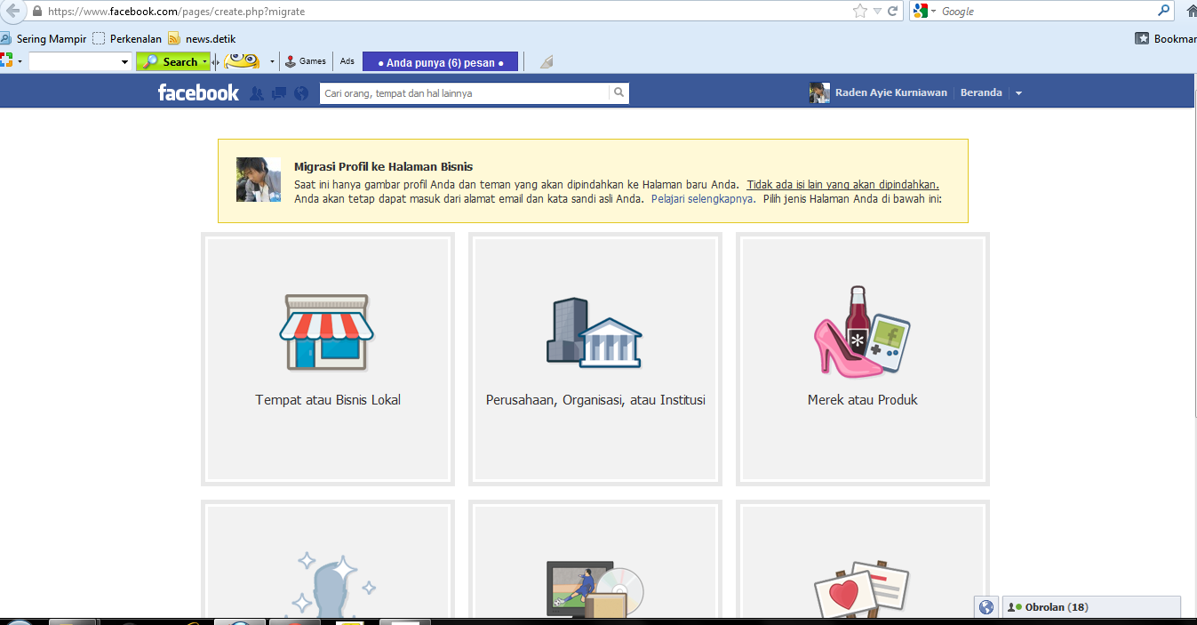Click the facebook logo
The height and width of the screenshot is (625, 1197).
click(198, 92)
